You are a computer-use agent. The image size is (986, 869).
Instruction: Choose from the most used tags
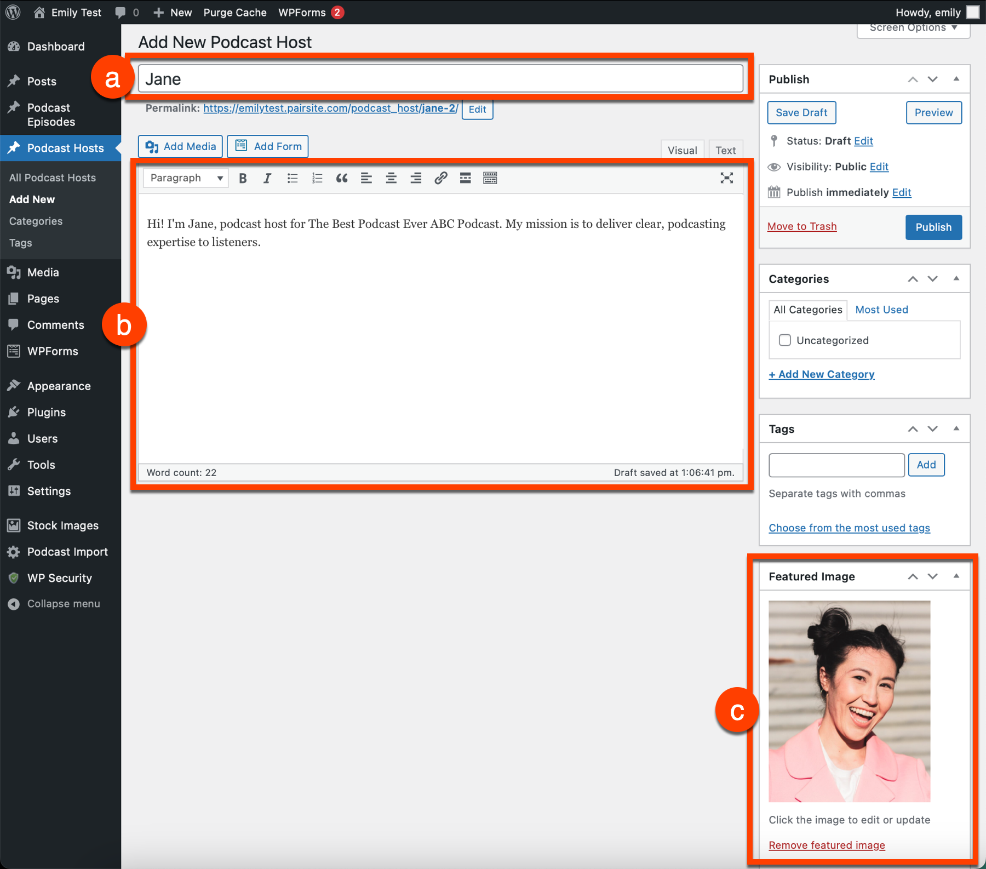(849, 528)
